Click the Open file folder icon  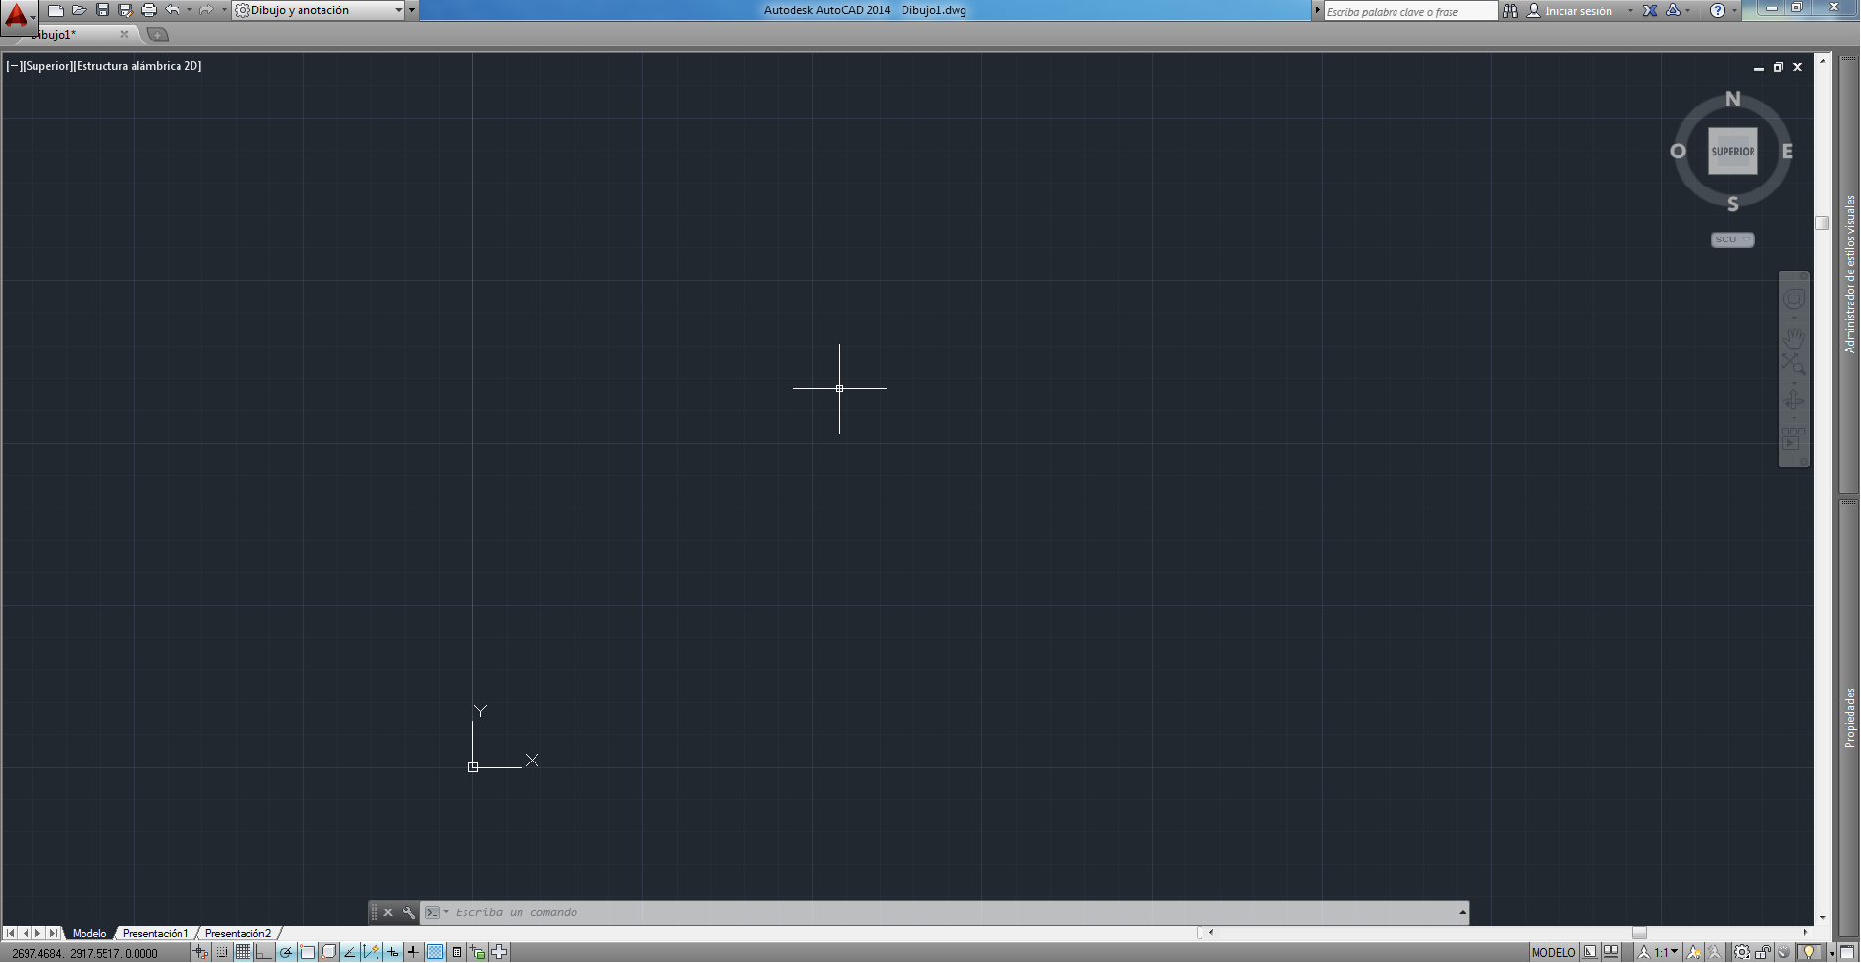point(80,10)
